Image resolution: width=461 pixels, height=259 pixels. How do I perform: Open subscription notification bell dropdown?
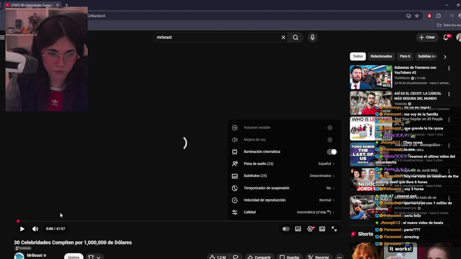click(94, 257)
